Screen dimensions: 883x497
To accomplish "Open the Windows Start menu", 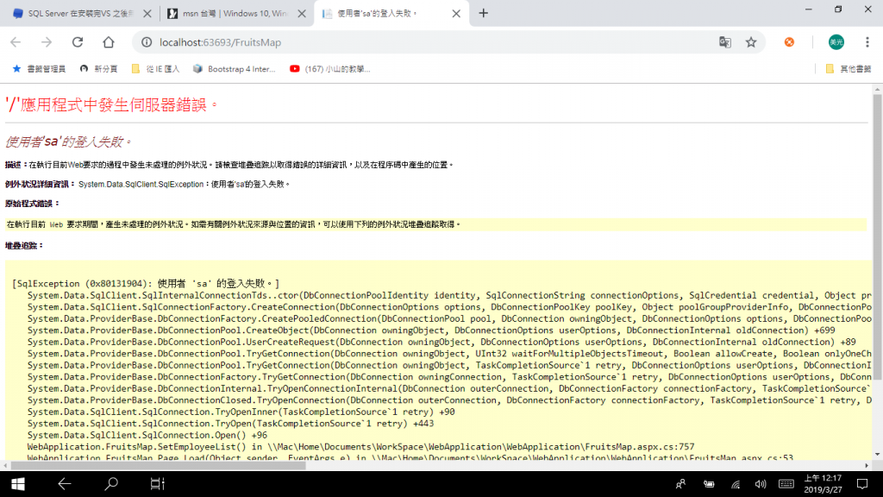I will coord(17,484).
